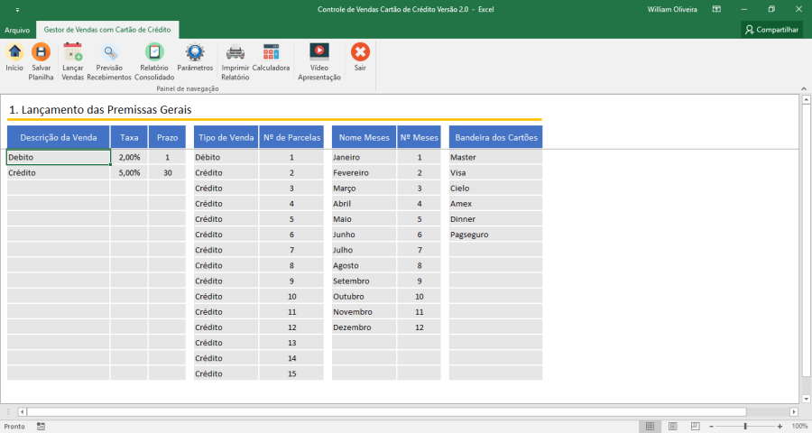The height and width of the screenshot is (433, 812).
Task: Click the 100% zoom level
Action: click(x=799, y=427)
